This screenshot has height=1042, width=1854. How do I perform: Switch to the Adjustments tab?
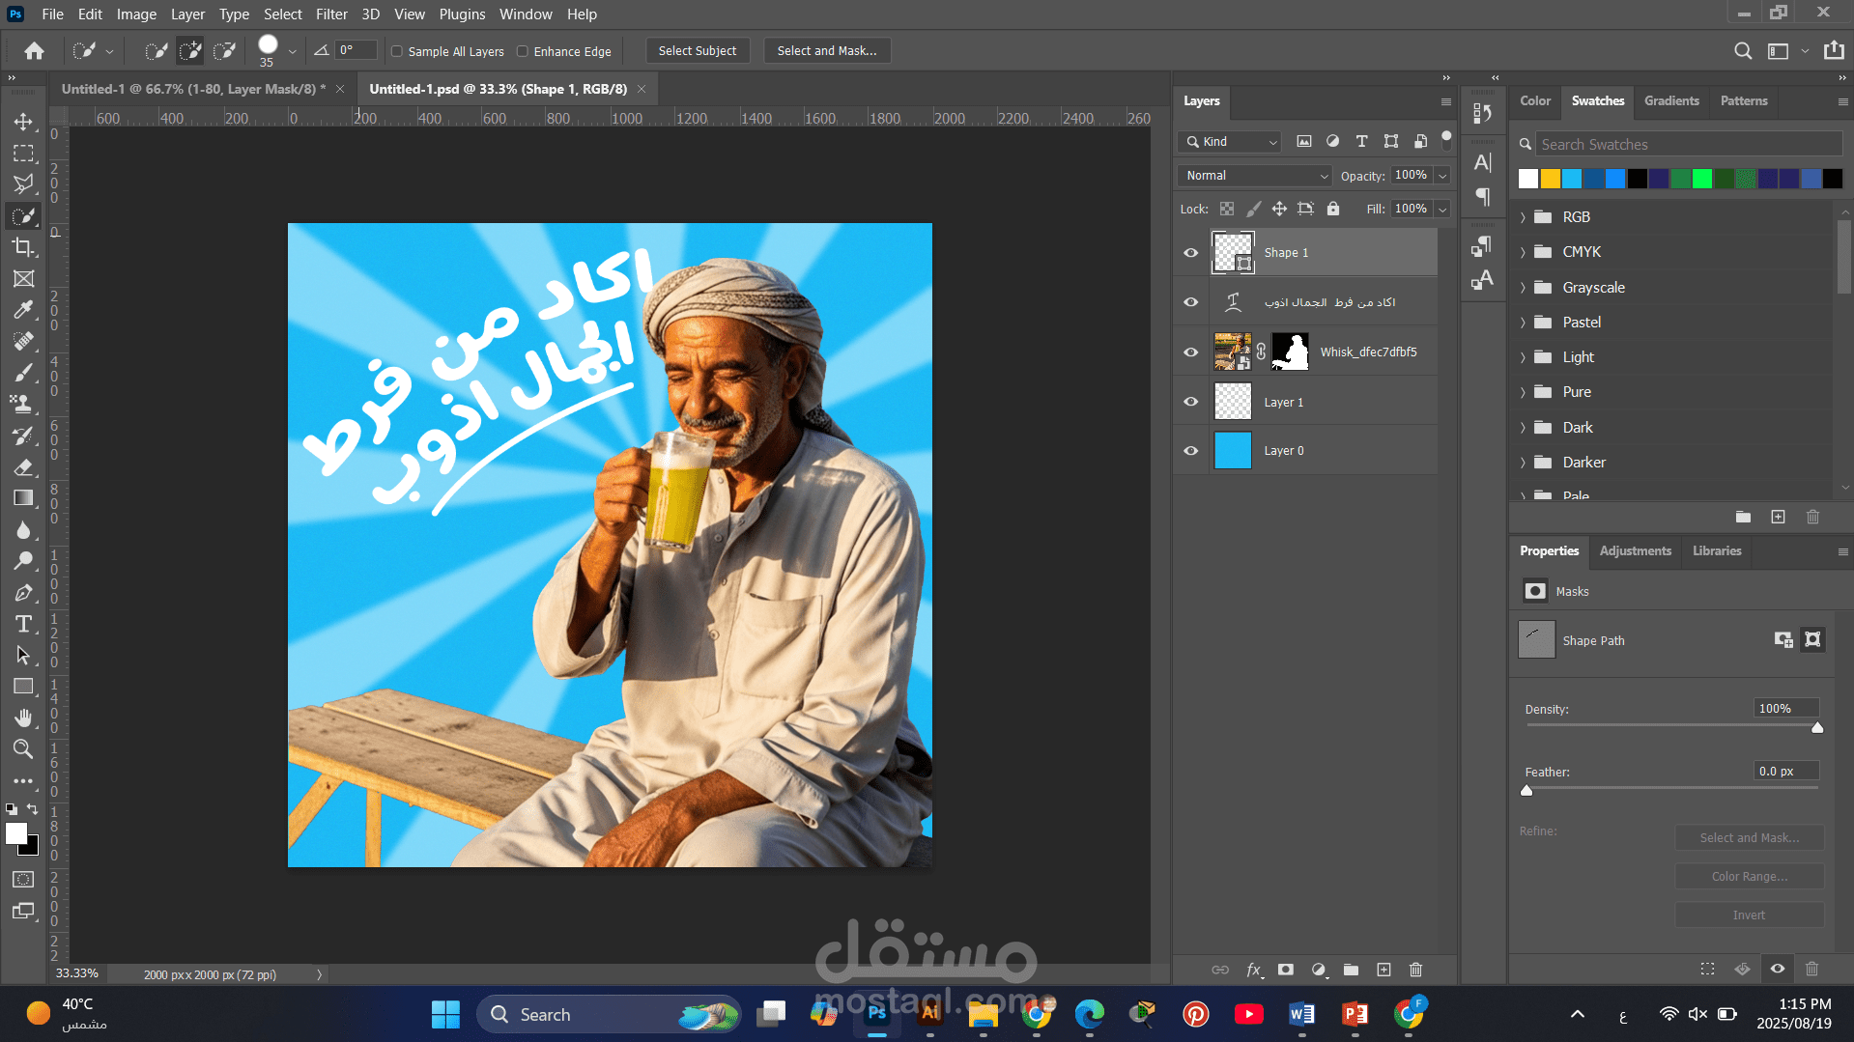pyautogui.click(x=1635, y=550)
